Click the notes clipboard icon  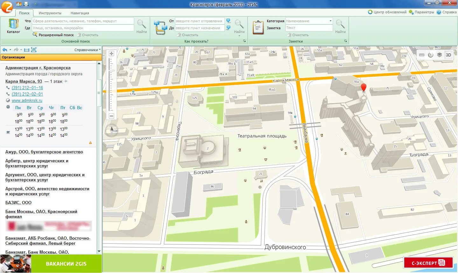(x=258, y=27)
